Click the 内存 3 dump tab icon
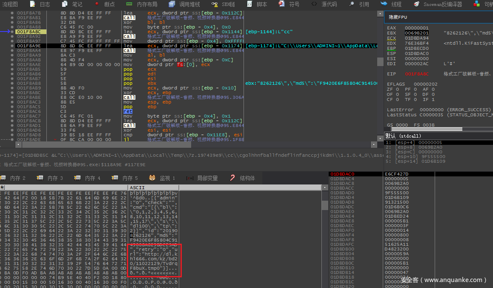This screenshot has width=493, height=288. tap(40, 178)
